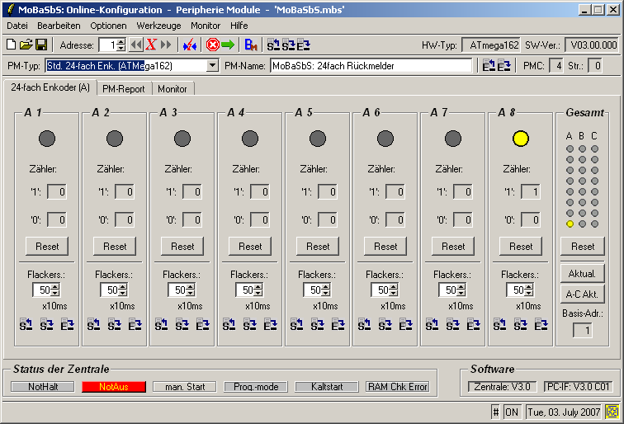Image resolution: width=624 pixels, height=424 pixels.
Task: Save configuration with the floppy disk icon
Action: click(40, 45)
